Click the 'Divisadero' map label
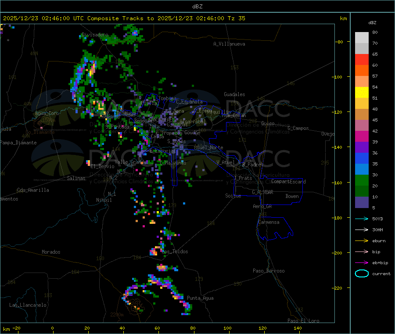 pyautogui.click(x=95, y=35)
